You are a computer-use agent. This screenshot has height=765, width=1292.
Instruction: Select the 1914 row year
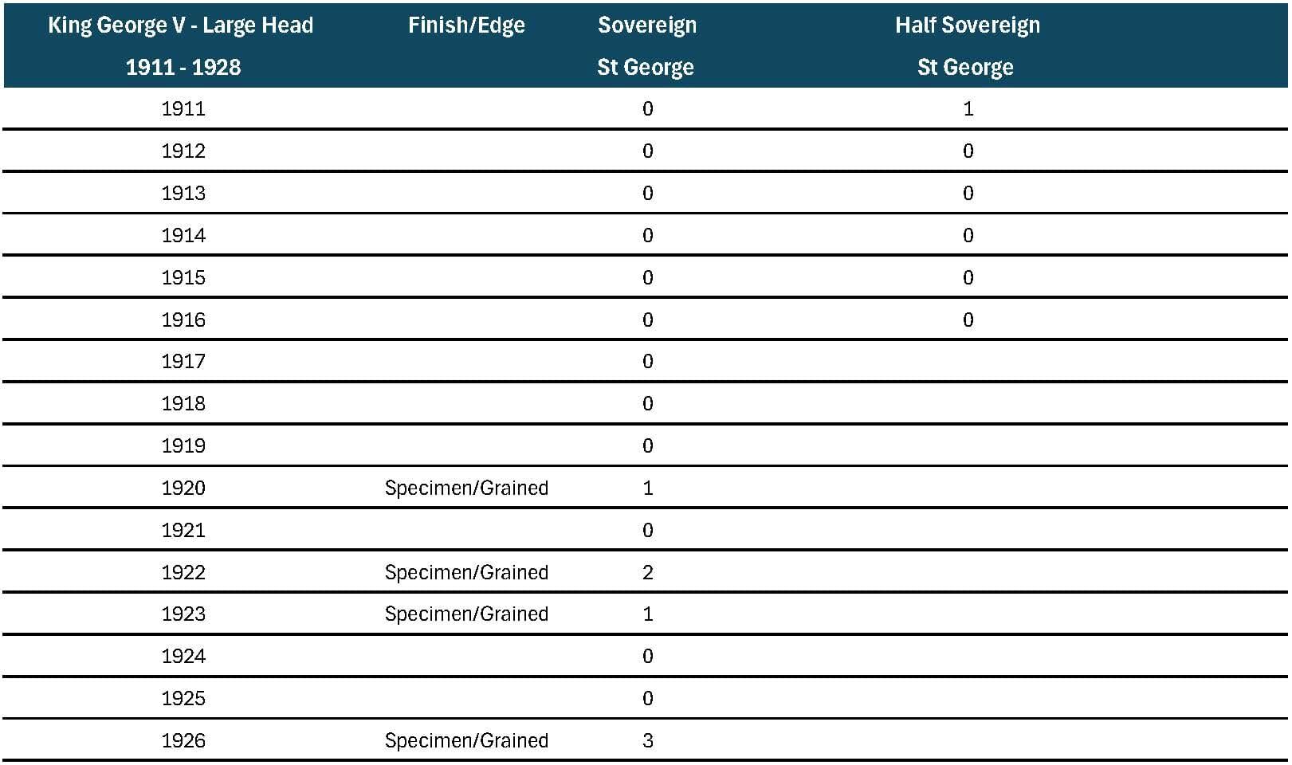[183, 236]
